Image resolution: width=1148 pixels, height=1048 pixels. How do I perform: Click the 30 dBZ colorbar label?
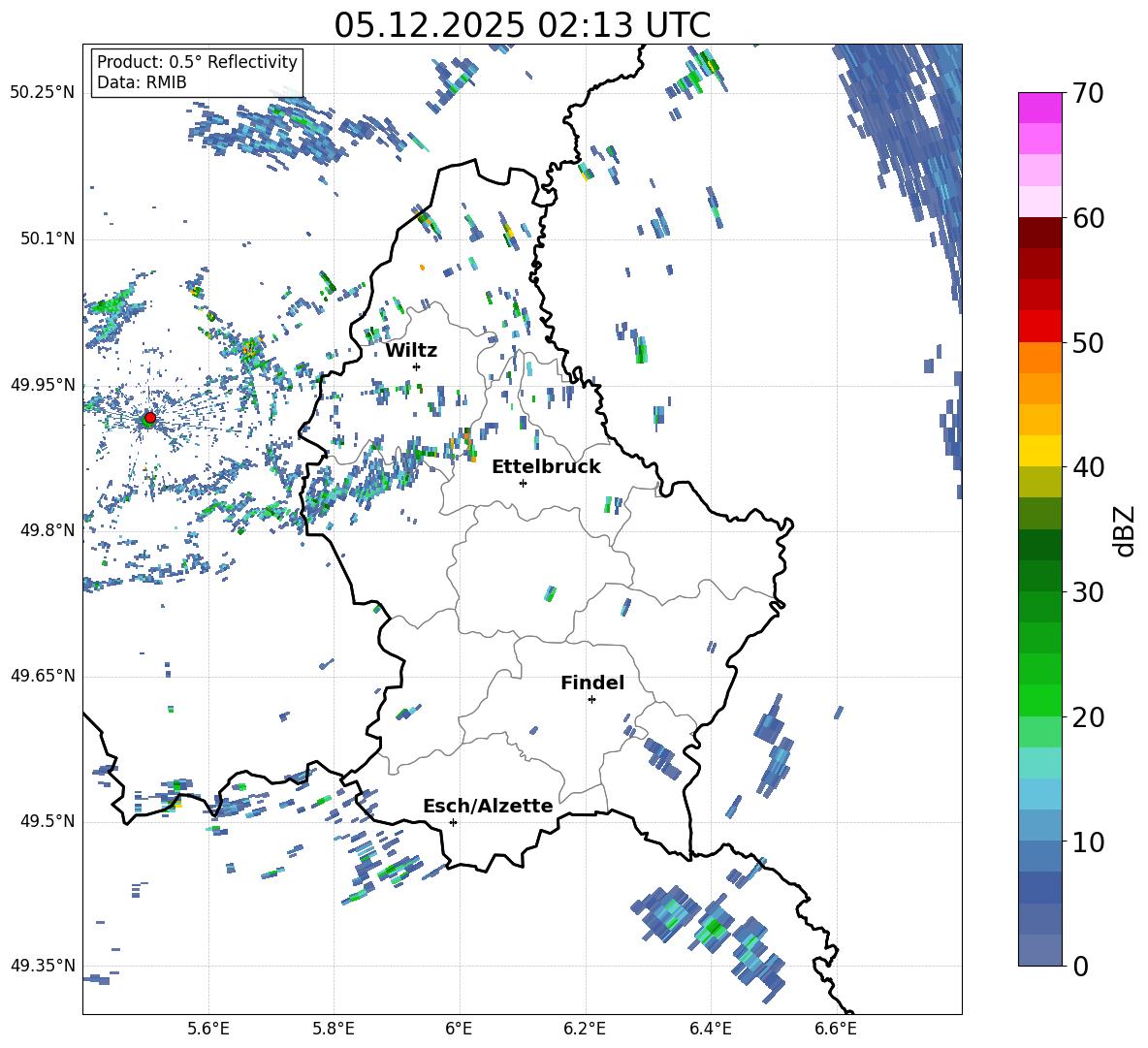(x=1088, y=592)
